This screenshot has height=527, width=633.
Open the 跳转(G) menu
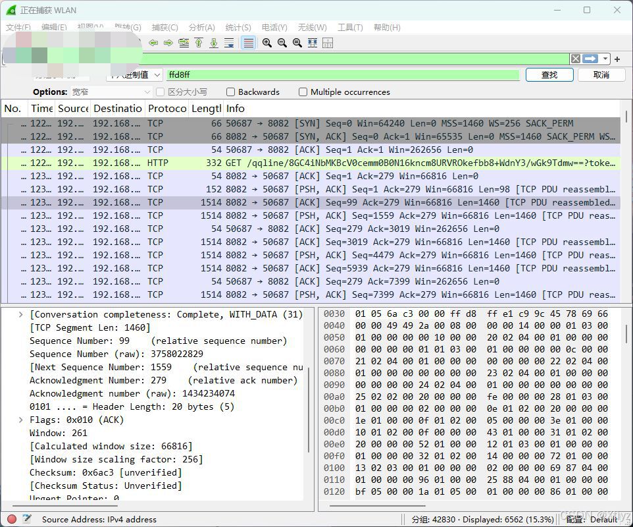pos(128,28)
